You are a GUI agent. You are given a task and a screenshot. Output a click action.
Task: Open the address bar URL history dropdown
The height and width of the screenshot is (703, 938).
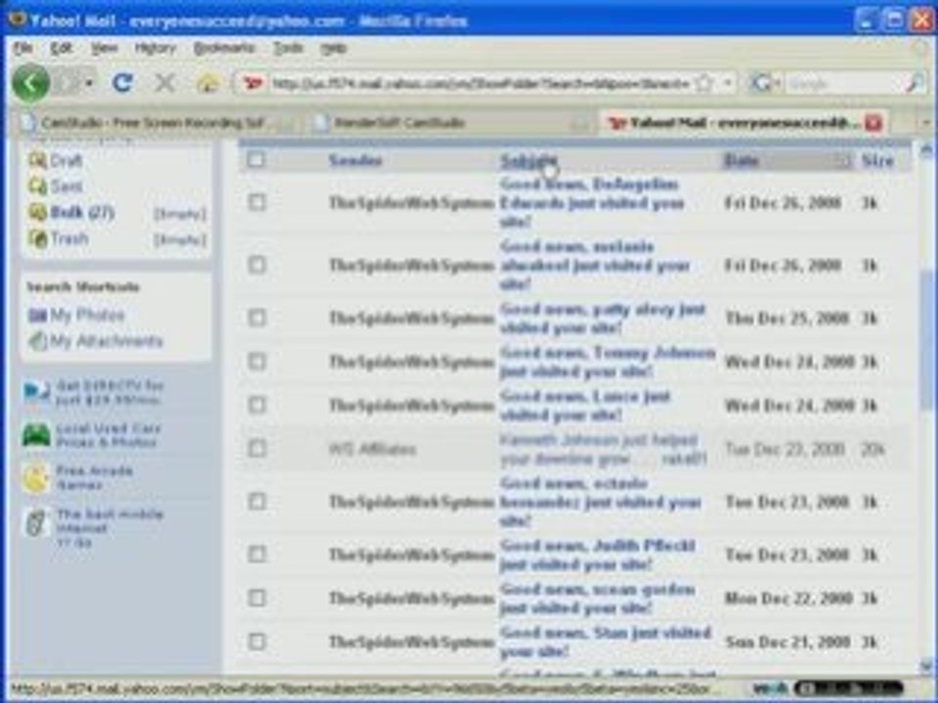point(727,82)
